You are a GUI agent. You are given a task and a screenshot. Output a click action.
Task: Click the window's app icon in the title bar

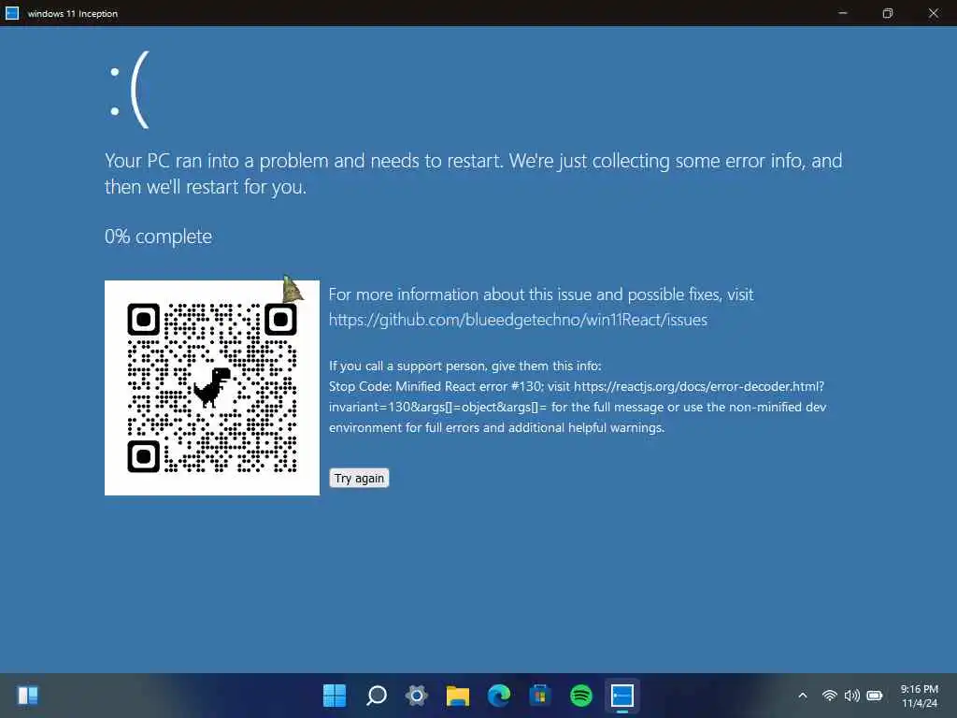point(12,13)
